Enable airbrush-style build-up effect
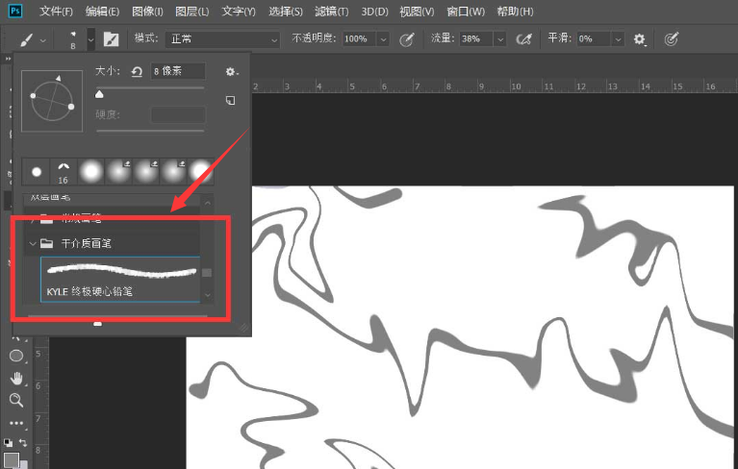 (524, 39)
